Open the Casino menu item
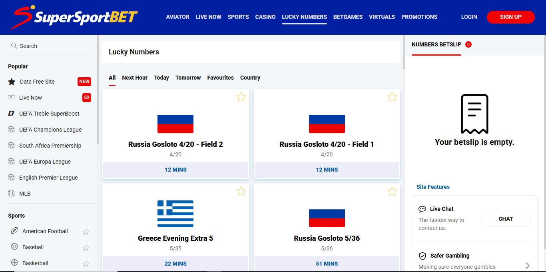546x272 pixels. tap(265, 17)
